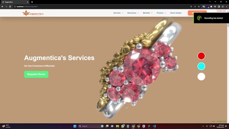This screenshot has width=229, height=129.
Task: Open the volume control in system tray
Action: pyautogui.click(x=214, y=126)
